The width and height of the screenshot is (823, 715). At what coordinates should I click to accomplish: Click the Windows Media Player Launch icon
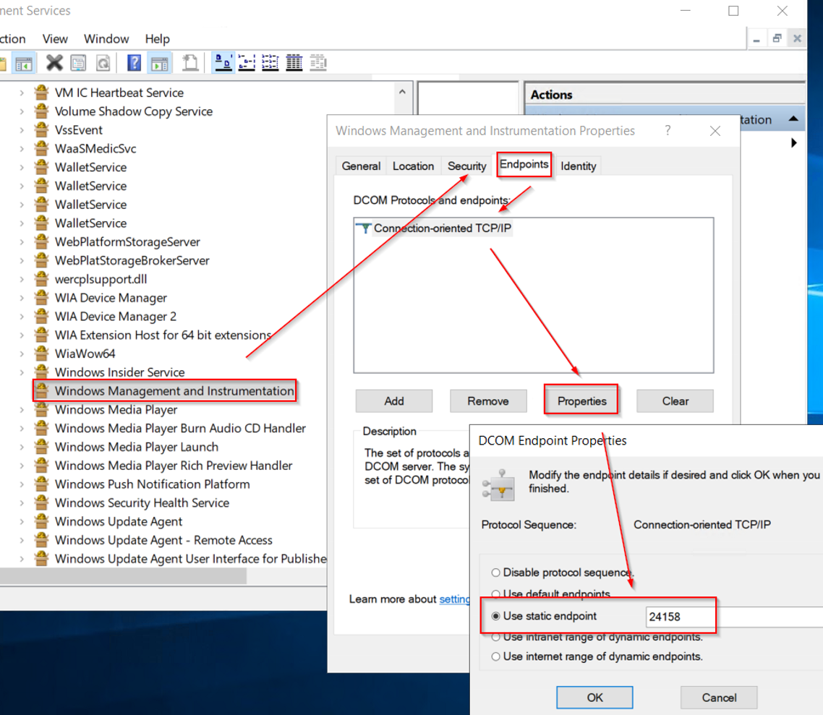(x=41, y=446)
